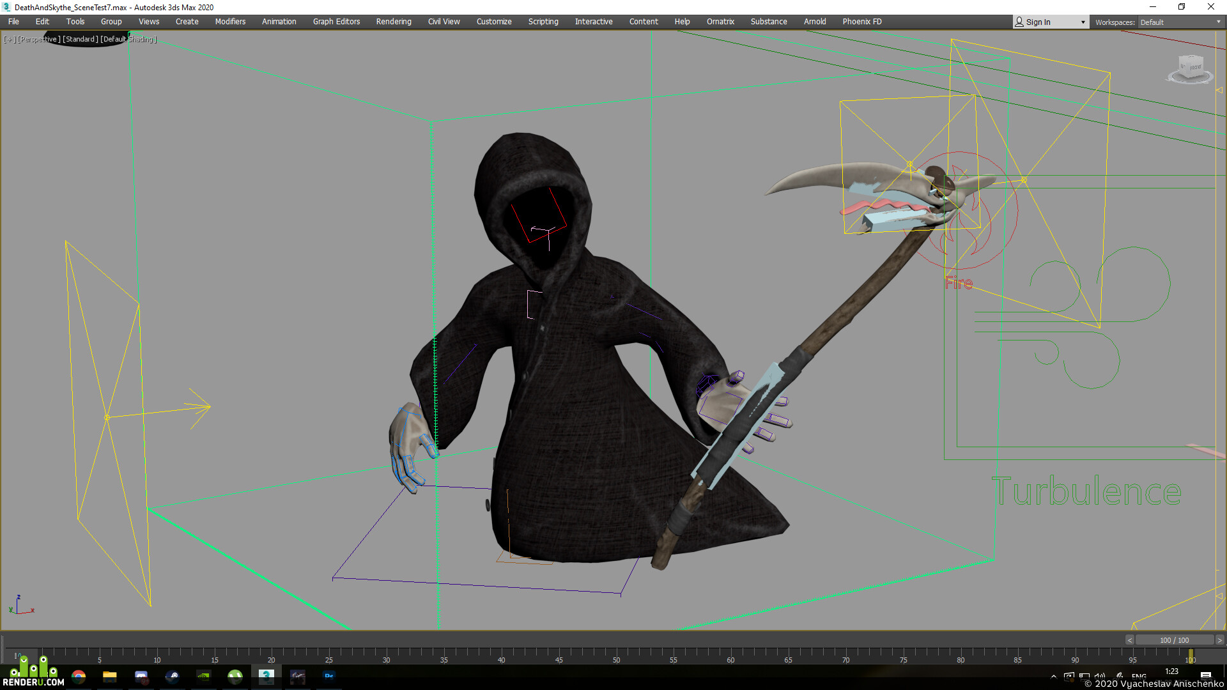Open the Graph Editors menu

(x=336, y=22)
